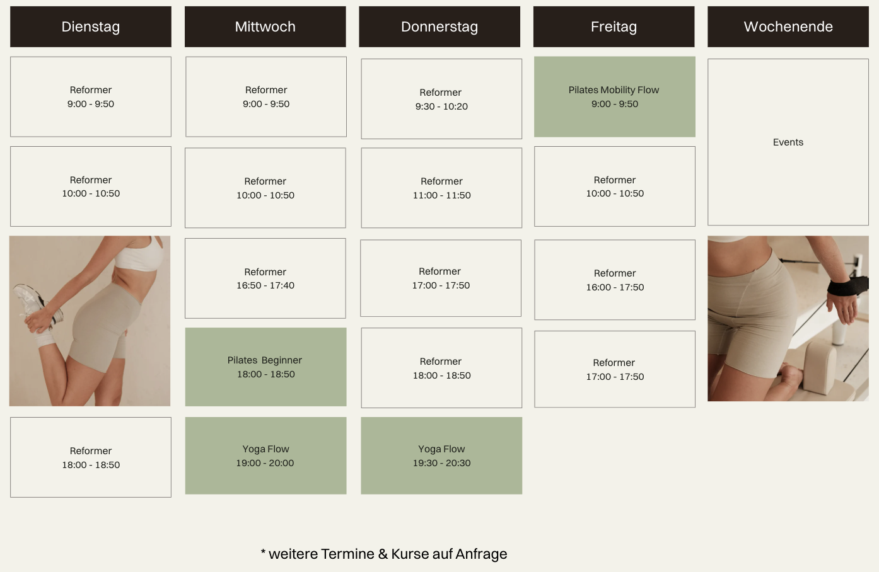Choose Tuesday Reformer 9:00 - 9:50 class
The height and width of the screenshot is (572, 879).
tap(91, 97)
